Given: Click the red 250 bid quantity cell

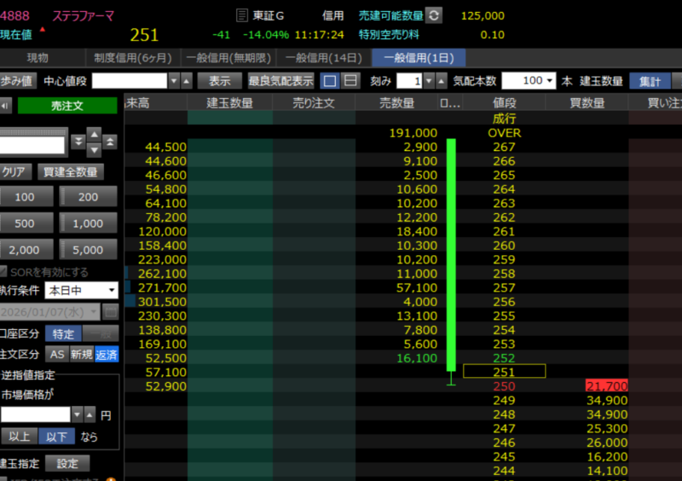Looking at the screenshot, I should pos(607,386).
